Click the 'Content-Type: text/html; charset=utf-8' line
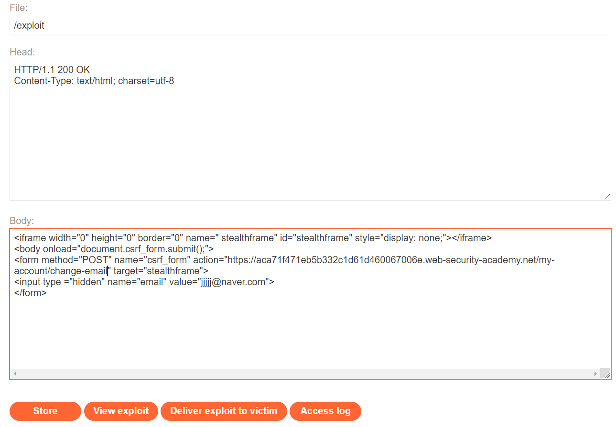 click(x=94, y=81)
